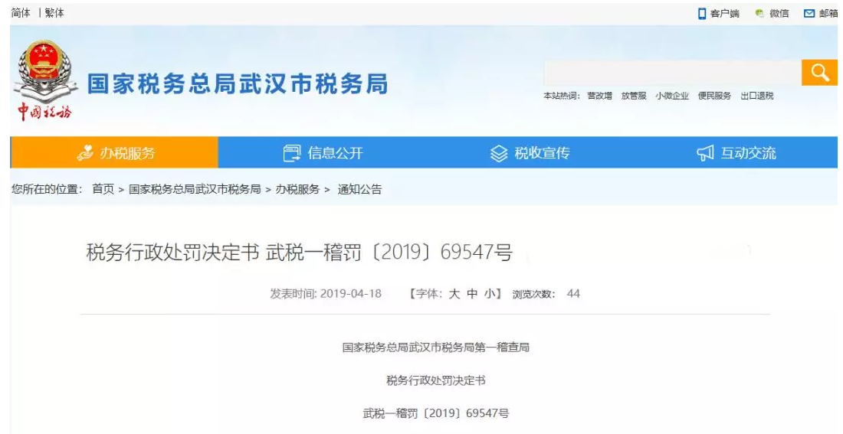Screen dimensions: 843x434
Task: Open the 邮箱 mail envelope icon
Action: (809, 14)
